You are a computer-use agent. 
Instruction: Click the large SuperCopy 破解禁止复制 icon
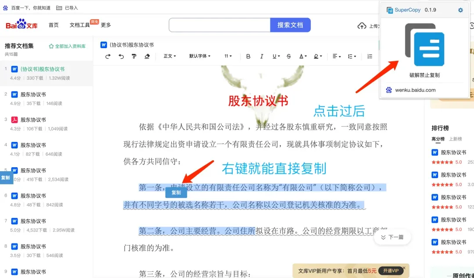tap(424, 45)
